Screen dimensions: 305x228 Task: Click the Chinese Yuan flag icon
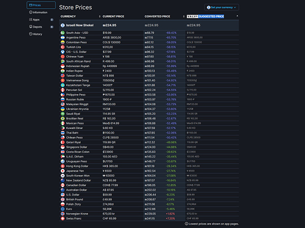[63, 57]
